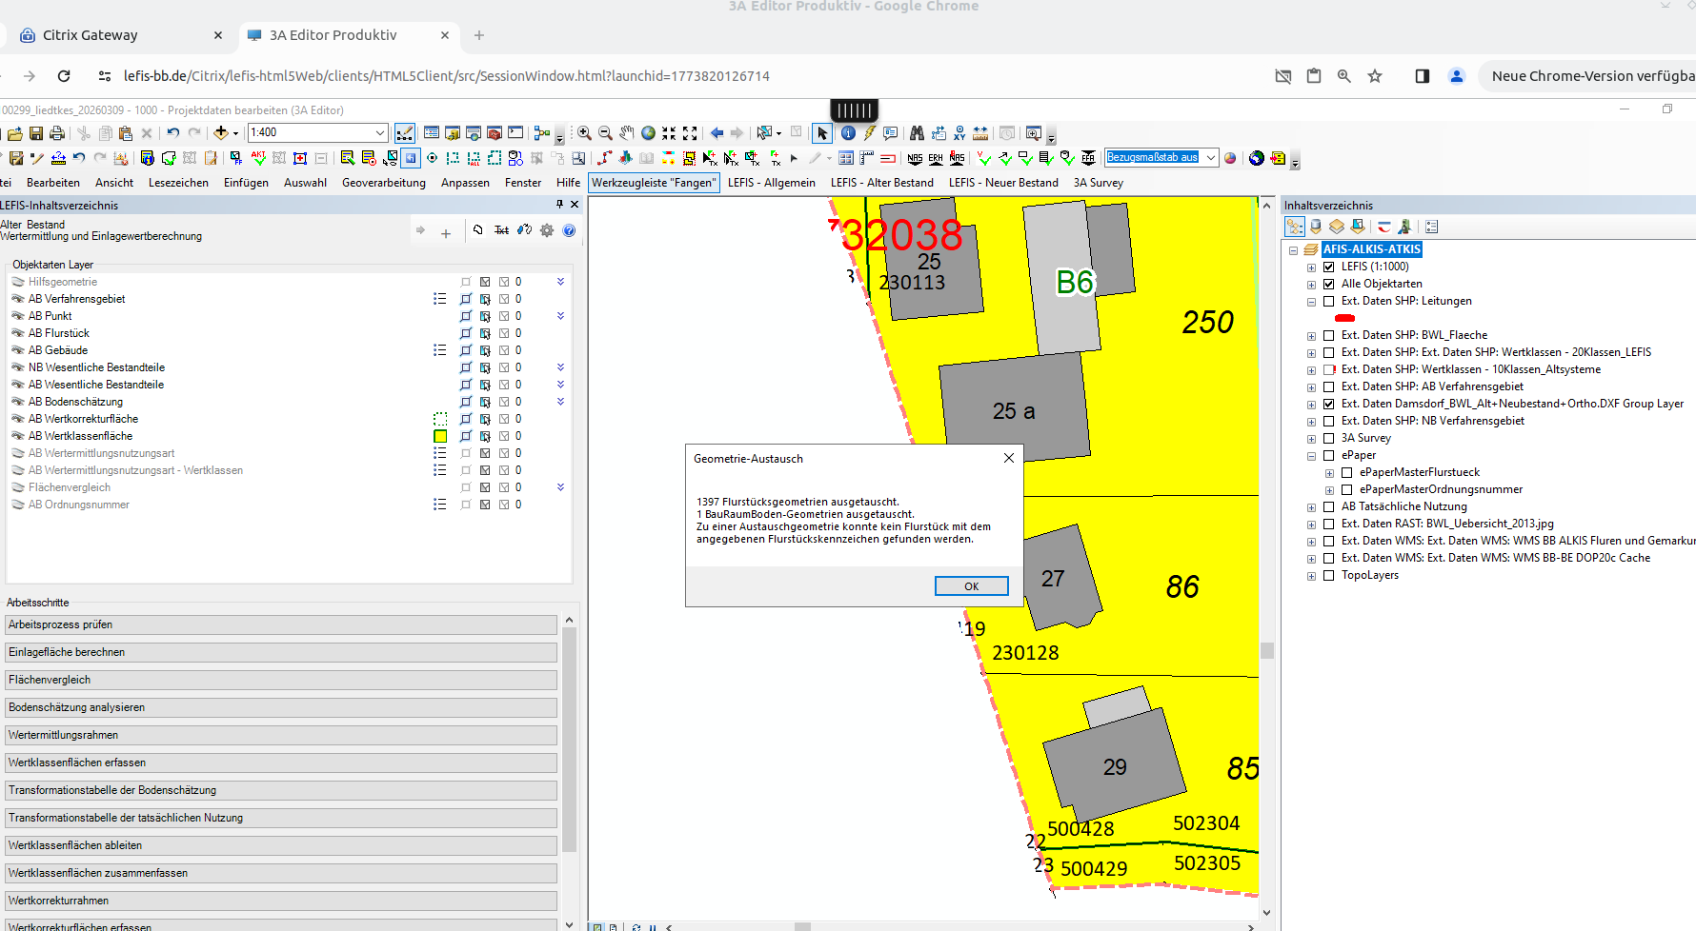
Task: Click the full extent globe icon
Action: [648, 133]
